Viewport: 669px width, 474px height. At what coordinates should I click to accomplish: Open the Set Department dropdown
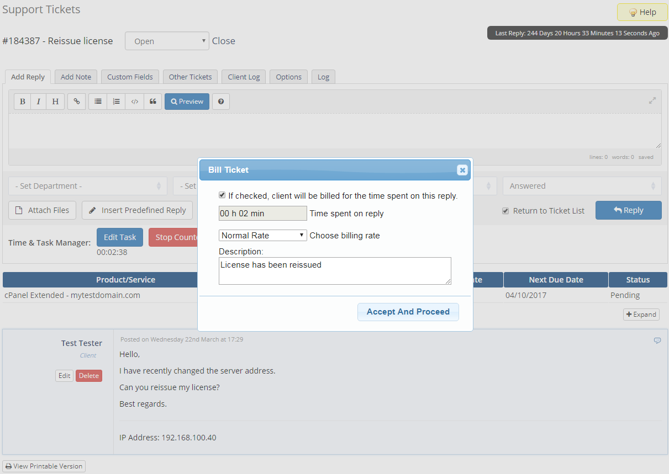point(87,186)
